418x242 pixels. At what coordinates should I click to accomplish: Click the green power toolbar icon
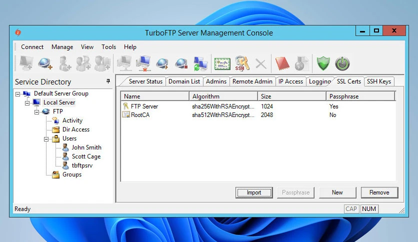point(342,63)
